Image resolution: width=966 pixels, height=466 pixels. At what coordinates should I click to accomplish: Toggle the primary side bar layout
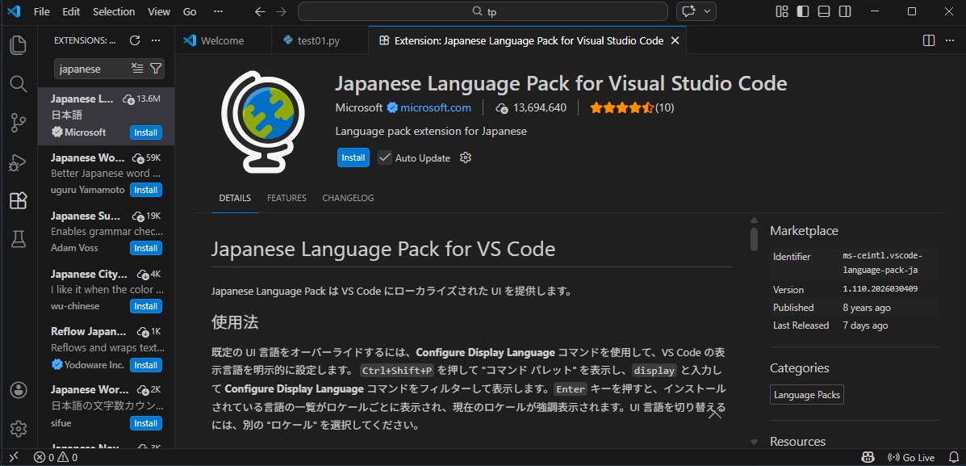click(802, 11)
